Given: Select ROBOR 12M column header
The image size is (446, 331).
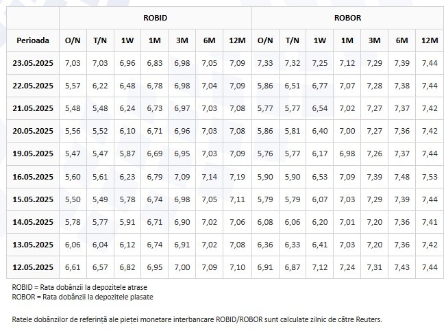Looking at the screenshot, I should click(430, 40).
